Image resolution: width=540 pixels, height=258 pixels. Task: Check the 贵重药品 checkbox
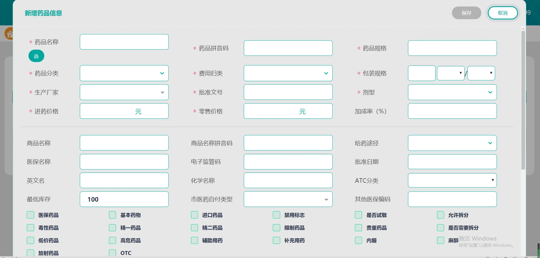point(358,228)
